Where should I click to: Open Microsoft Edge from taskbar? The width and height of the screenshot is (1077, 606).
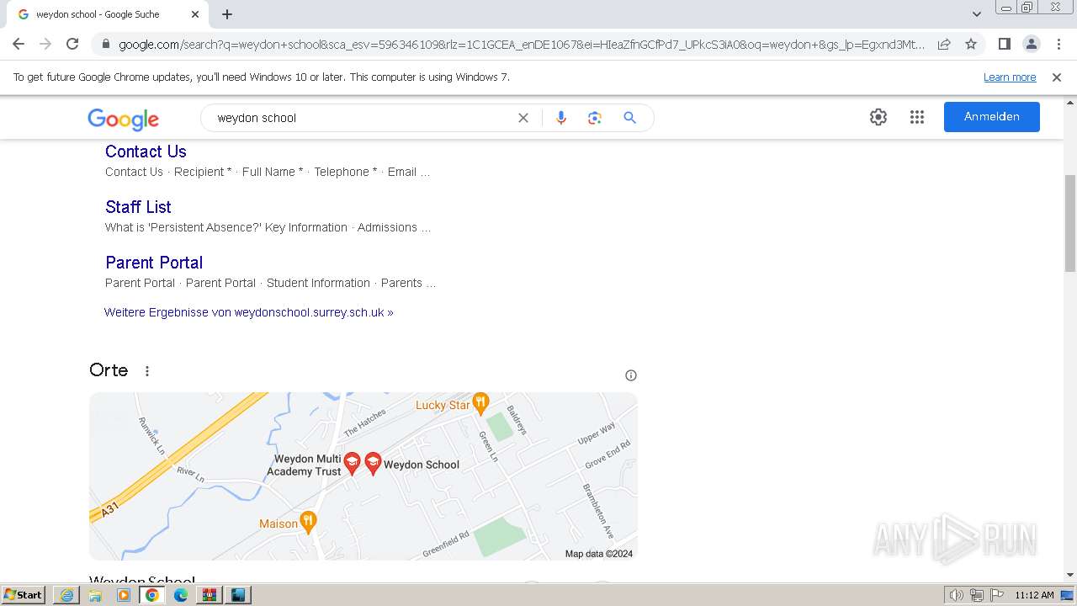181,595
